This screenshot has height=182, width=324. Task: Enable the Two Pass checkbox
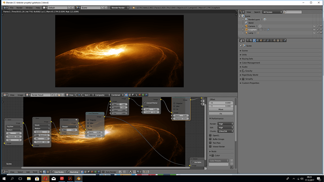click(x=210, y=143)
